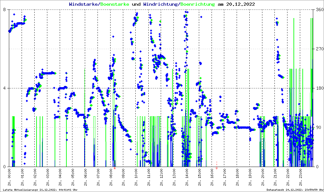
Task: Click the time label '20. 07:00'
Action: click(98, 177)
